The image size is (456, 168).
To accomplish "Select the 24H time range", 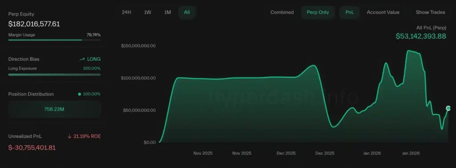I will point(126,12).
